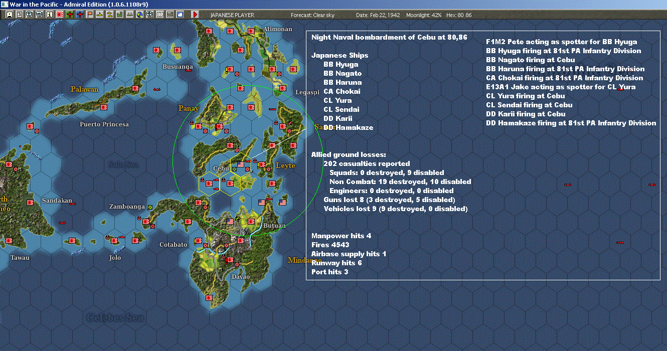Click the 'Forecast: Clear sky' status text

[x=312, y=15]
